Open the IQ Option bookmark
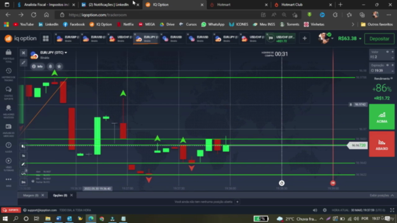Viewport: 397px width, 223px height. pos(100,24)
